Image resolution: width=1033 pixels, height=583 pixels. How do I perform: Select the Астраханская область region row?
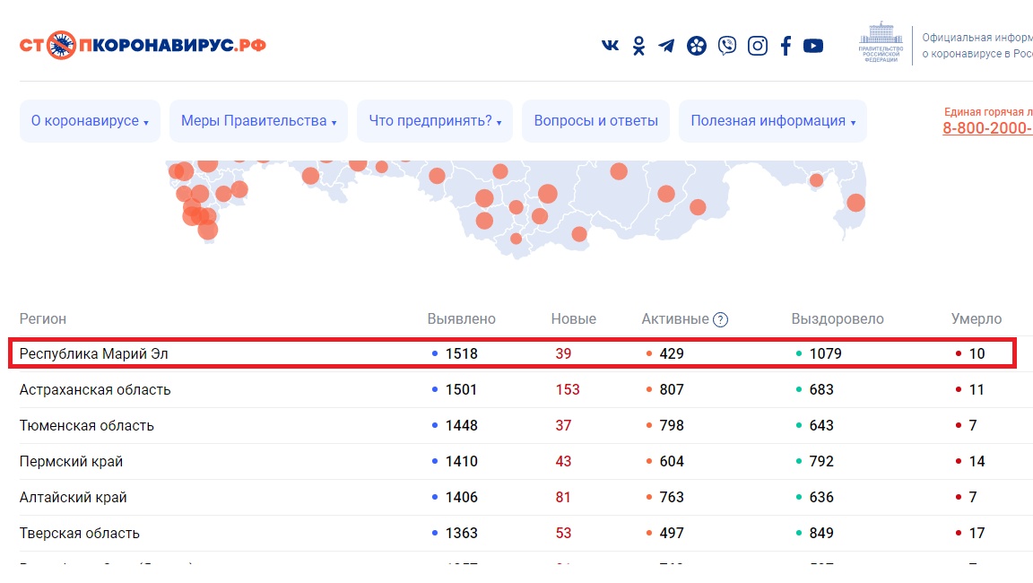click(x=95, y=389)
